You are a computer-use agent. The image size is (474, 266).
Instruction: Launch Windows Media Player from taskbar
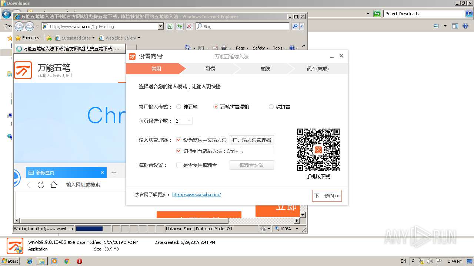coord(54,261)
